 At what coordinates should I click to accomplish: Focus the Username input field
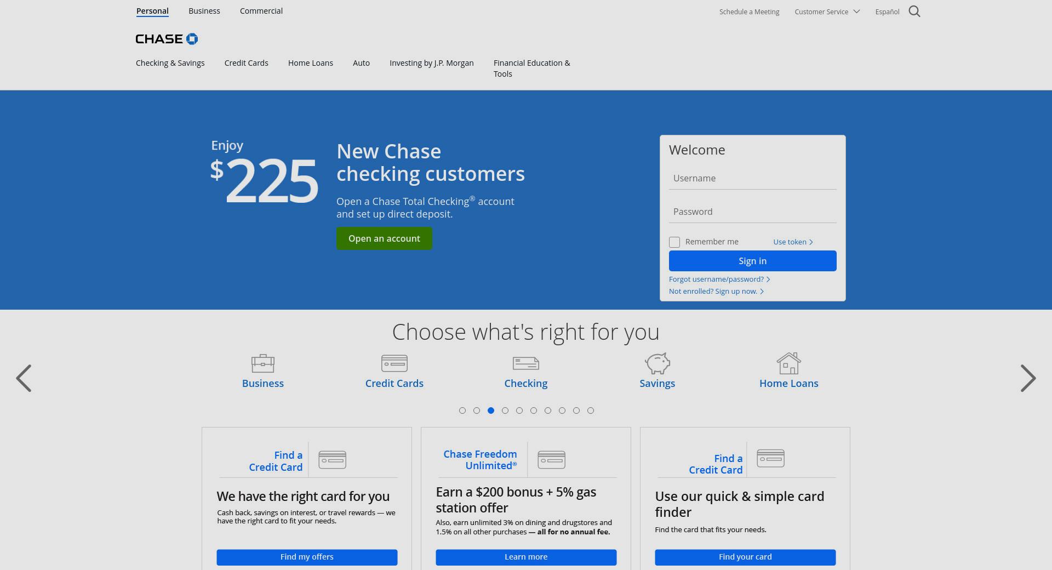pyautogui.click(x=753, y=179)
